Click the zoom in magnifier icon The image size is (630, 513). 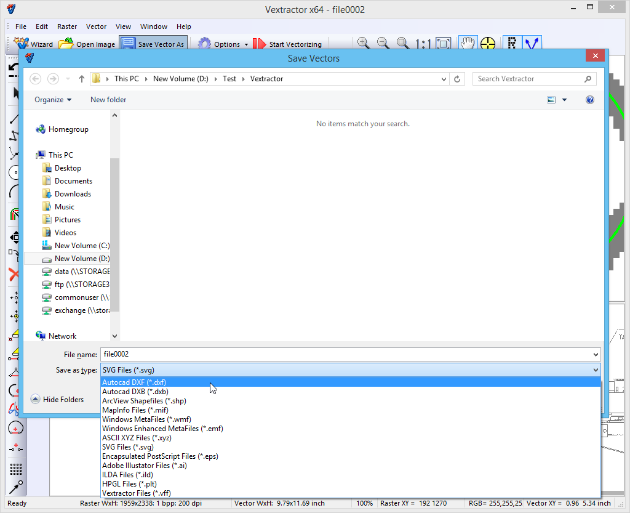[x=364, y=43]
